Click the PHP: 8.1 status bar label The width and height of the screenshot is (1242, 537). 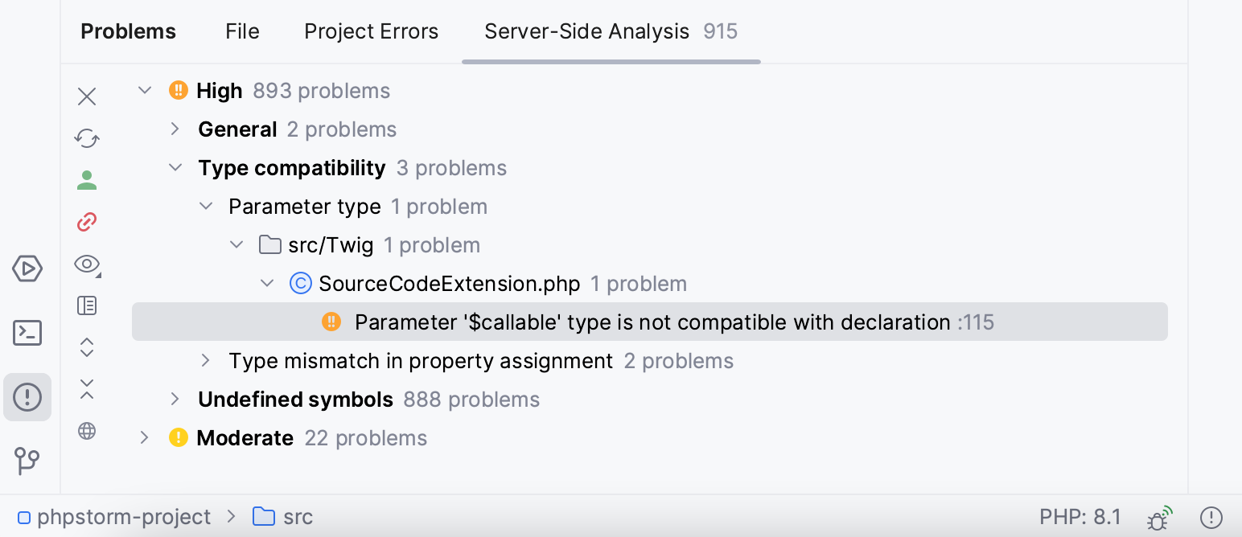(1081, 517)
